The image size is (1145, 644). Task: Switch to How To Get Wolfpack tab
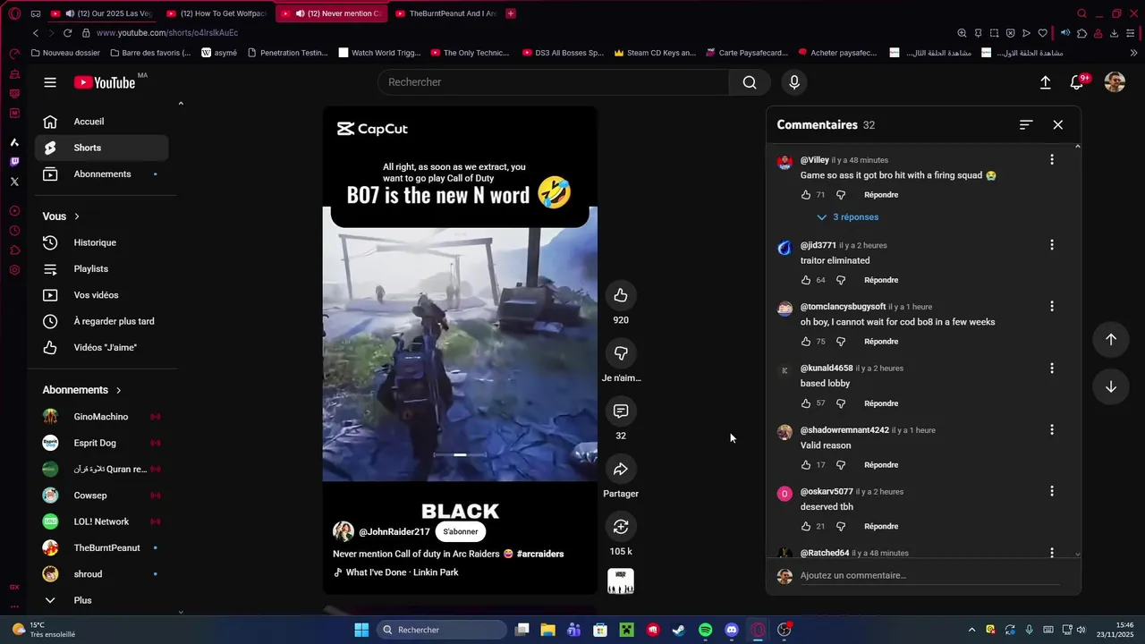pyautogui.click(x=217, y=13)
